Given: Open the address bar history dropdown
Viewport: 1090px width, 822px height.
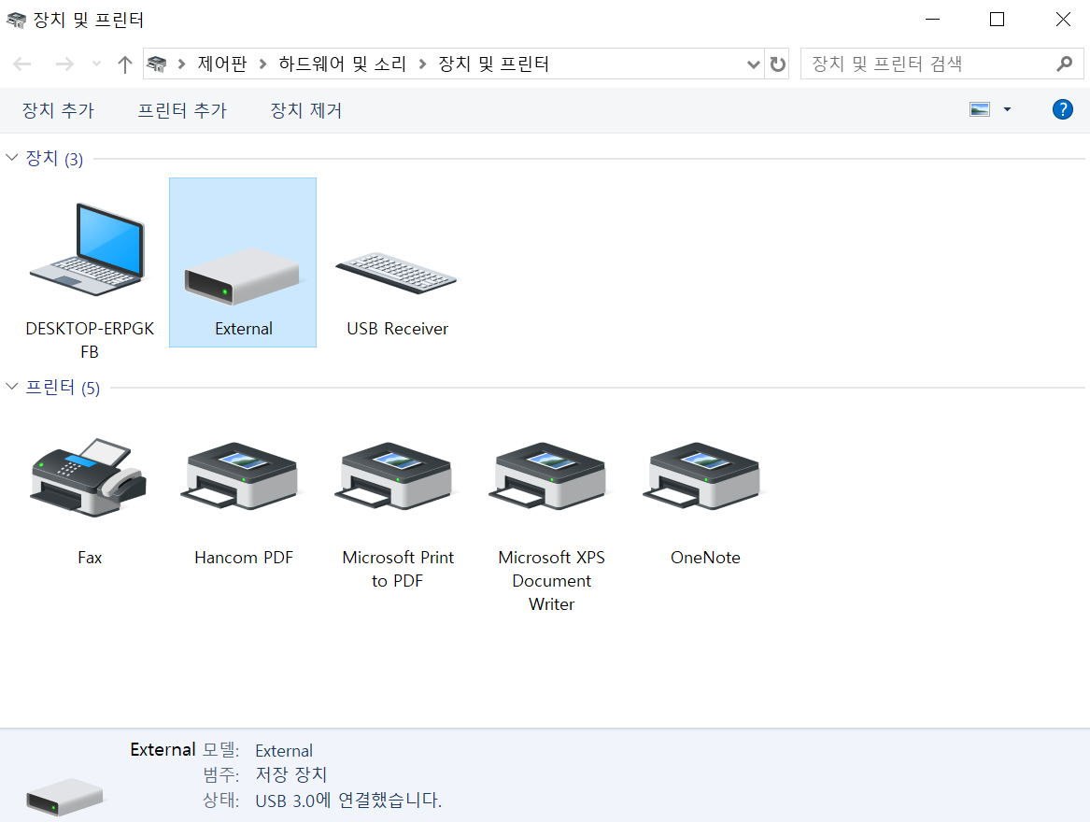Looking at the screenshot, I should pos(753,64).
